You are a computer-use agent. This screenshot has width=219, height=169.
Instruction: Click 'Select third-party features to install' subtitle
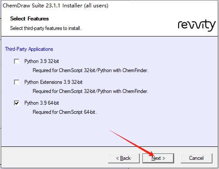(x=46, y=28)
